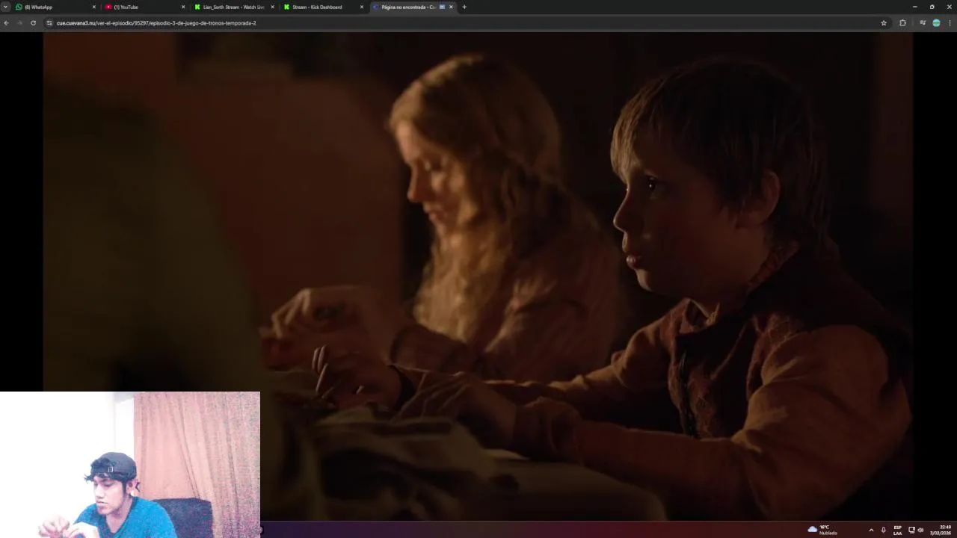This screenshot has height=538, width=957.
Task: Open the media controls toolbar icon
Action: coord(923,23)
